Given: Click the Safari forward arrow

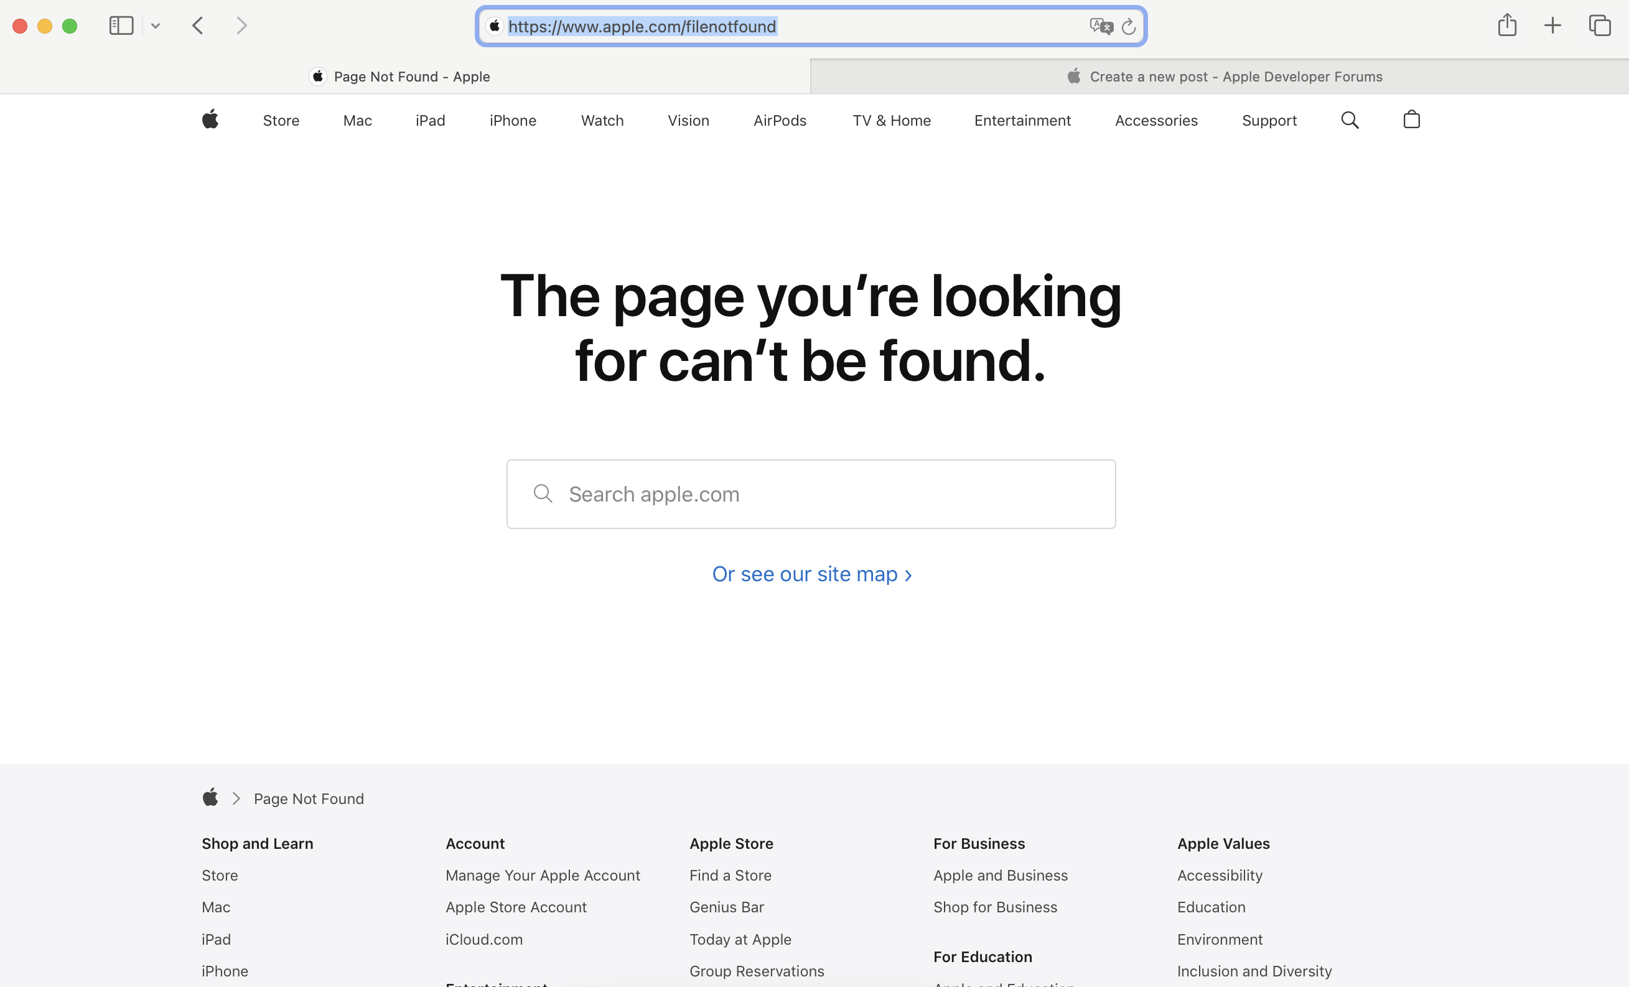Looking at the screenshot, I should [x=242, y=26].
